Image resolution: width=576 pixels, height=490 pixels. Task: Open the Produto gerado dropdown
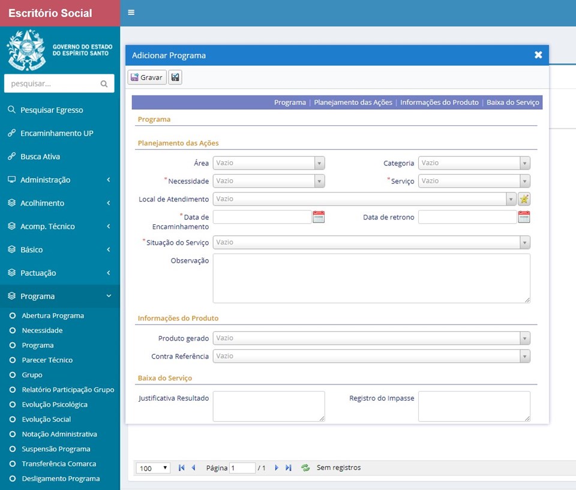371,338
